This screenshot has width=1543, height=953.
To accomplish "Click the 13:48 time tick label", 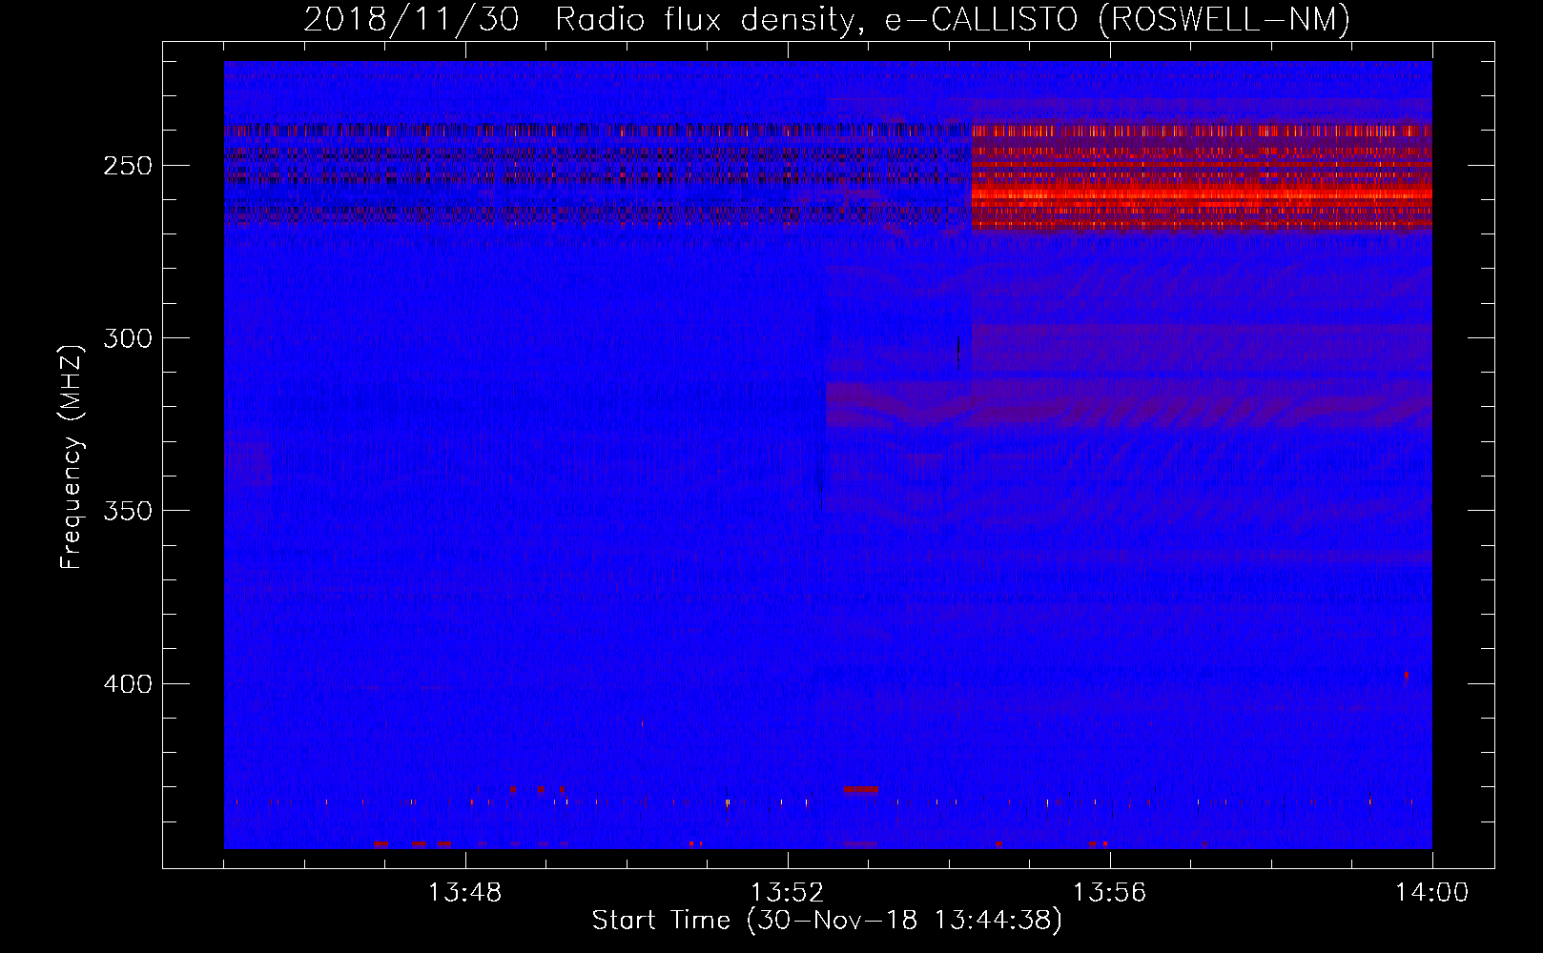I will point(465,893).
